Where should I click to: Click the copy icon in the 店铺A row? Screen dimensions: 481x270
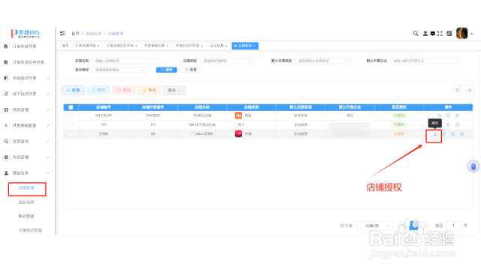[x=461, y=133]
